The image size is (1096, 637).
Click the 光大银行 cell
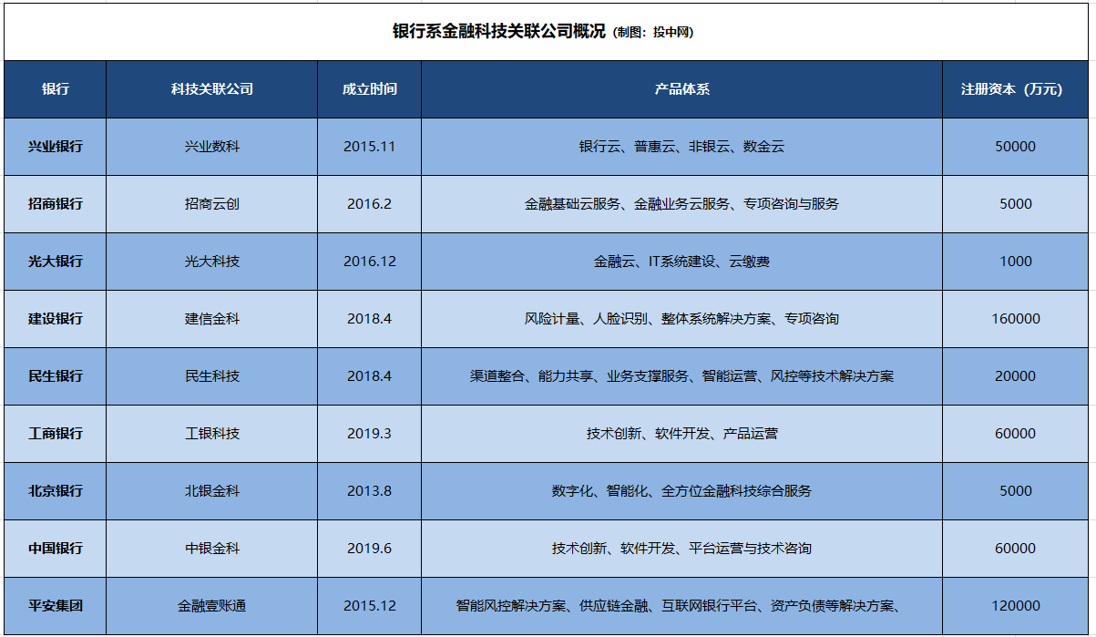56,262
